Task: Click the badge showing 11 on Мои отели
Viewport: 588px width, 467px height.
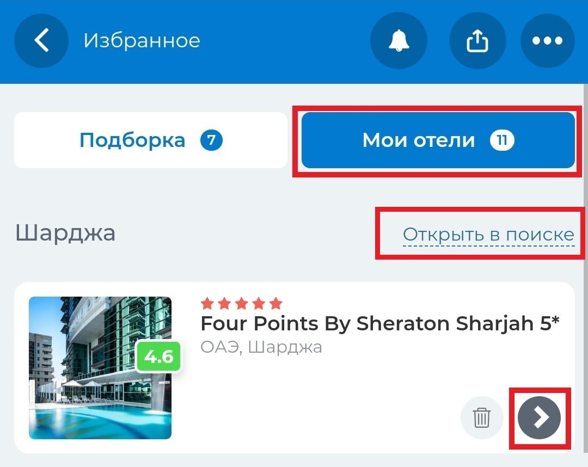Action: click(x=502, y=140)
